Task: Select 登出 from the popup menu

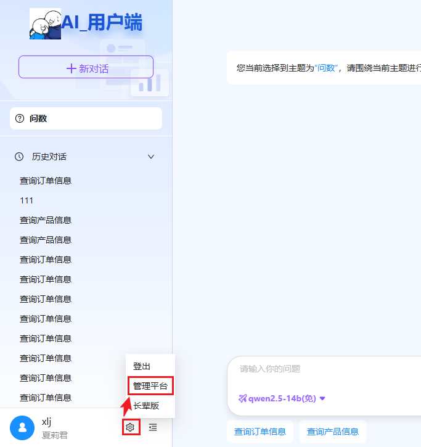Action: click(x=142, y=366)
